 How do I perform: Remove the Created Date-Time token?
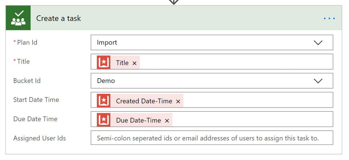[178, 102]
